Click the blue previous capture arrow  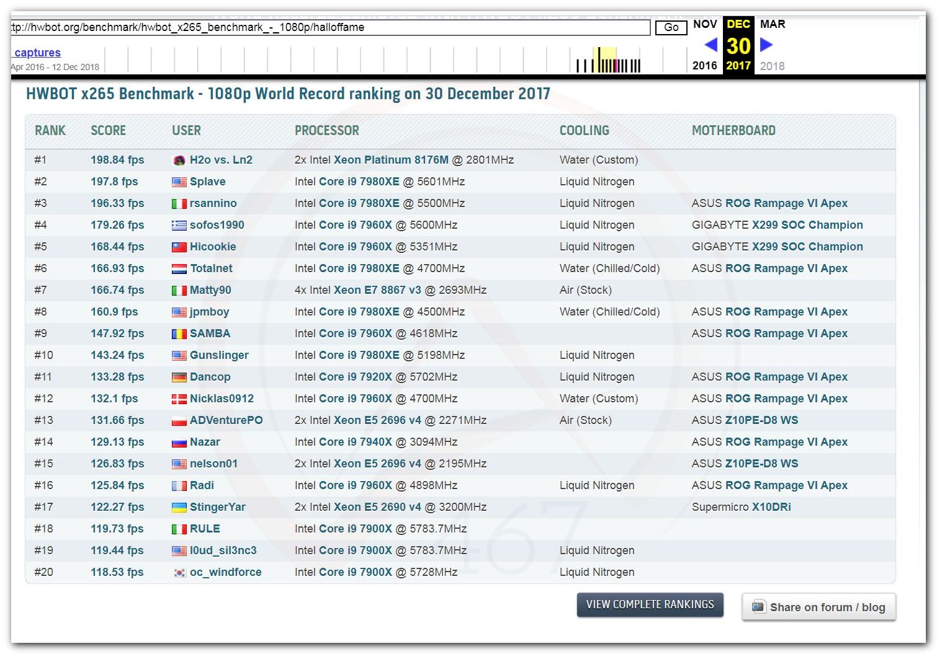click(x=711, y=45)
